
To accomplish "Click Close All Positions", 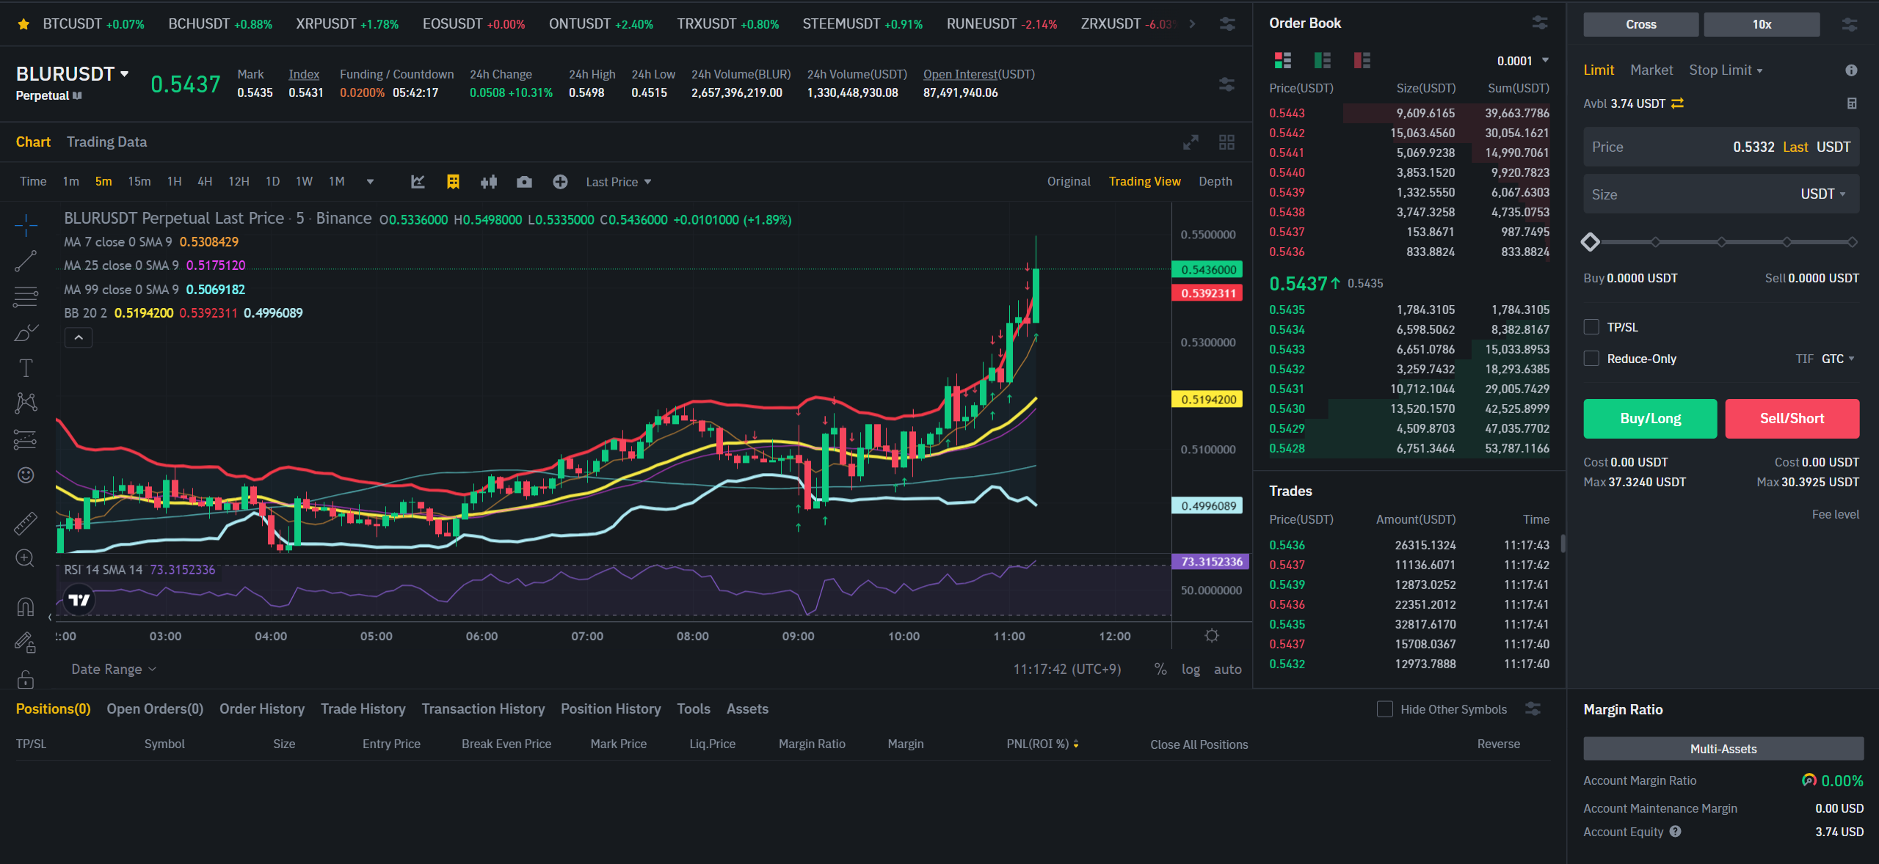I will coord(1199,744).
